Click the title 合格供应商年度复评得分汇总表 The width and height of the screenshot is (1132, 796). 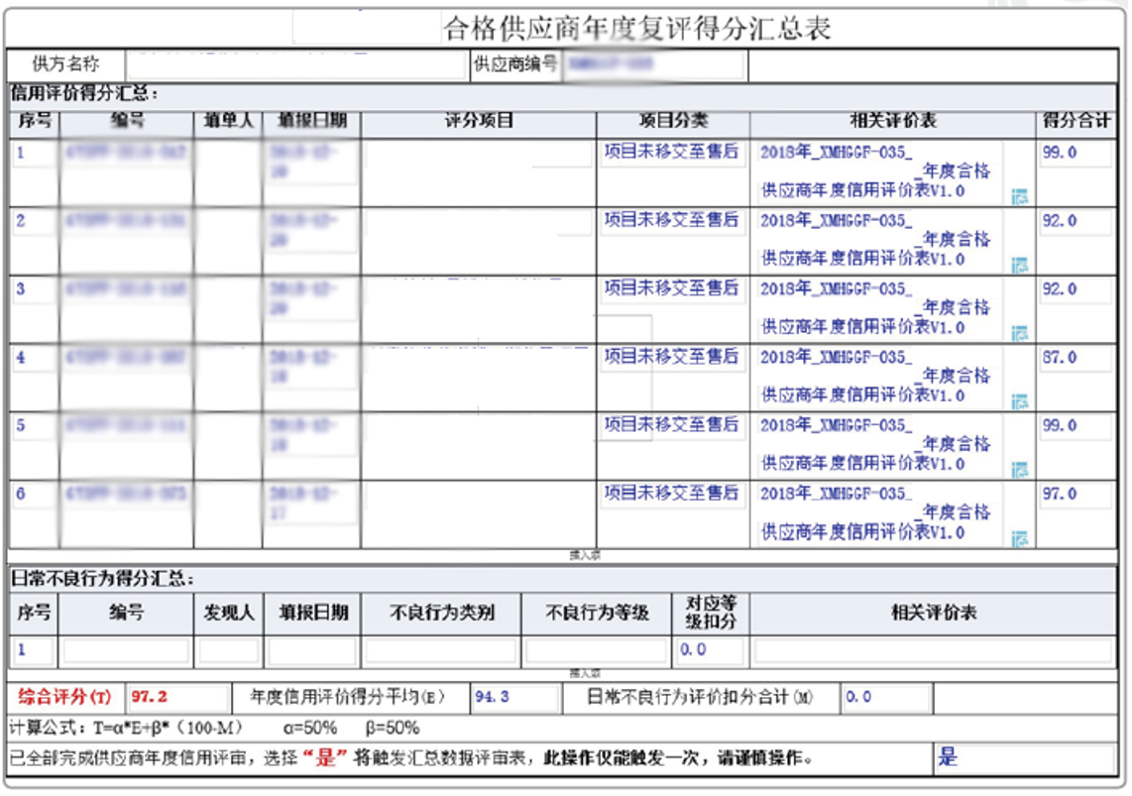tap(636, 28)
